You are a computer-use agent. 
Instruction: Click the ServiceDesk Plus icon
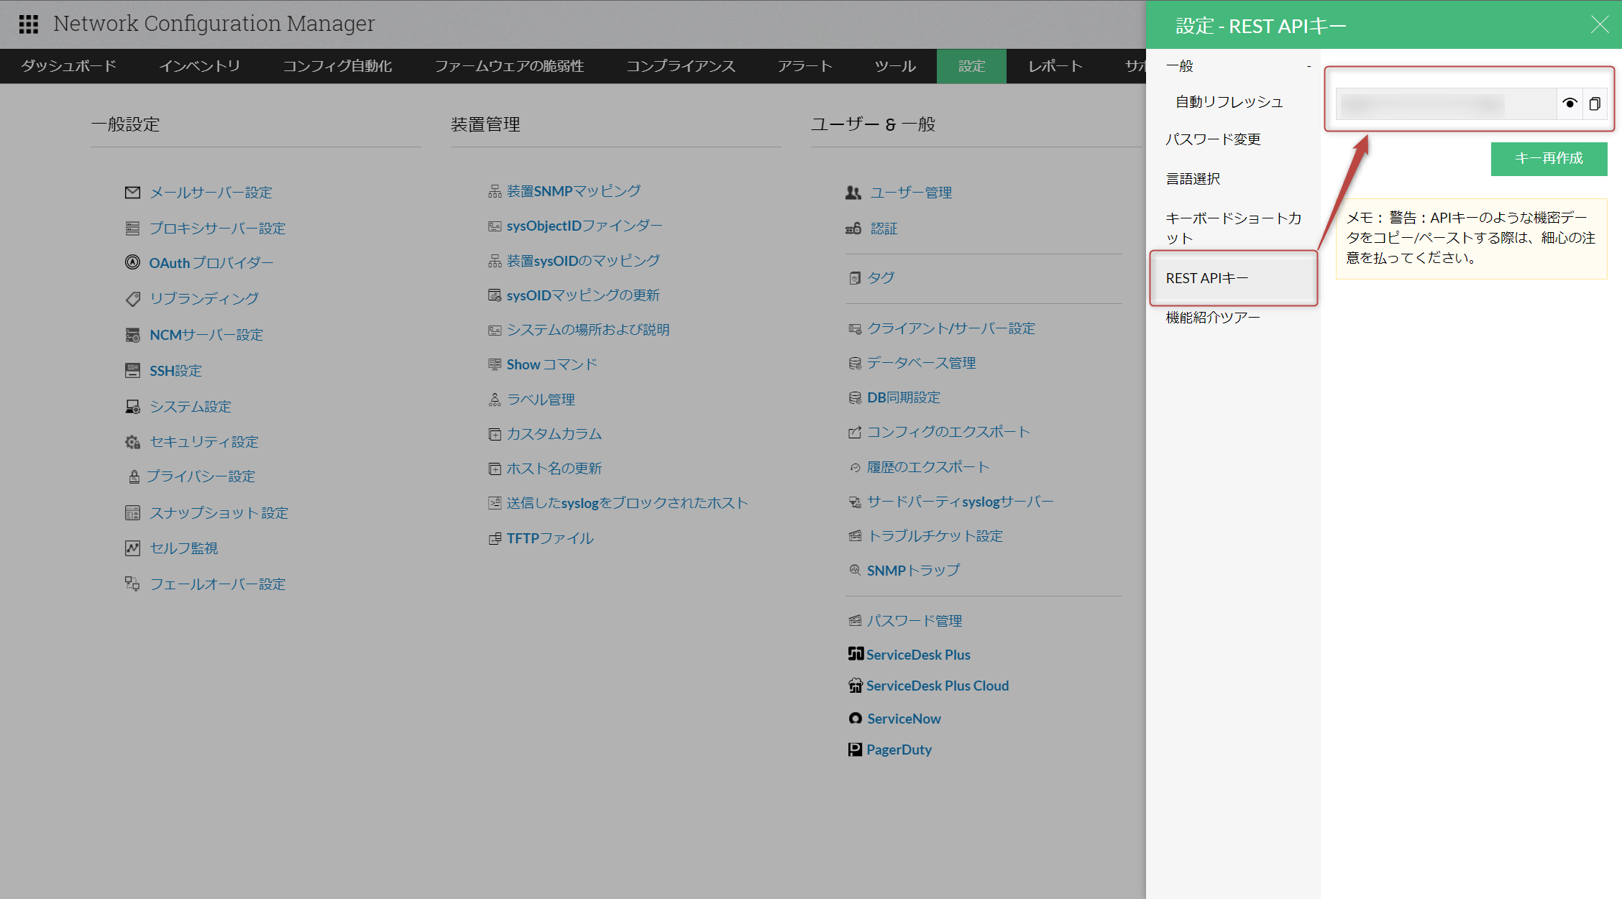[x=855, y=654]
